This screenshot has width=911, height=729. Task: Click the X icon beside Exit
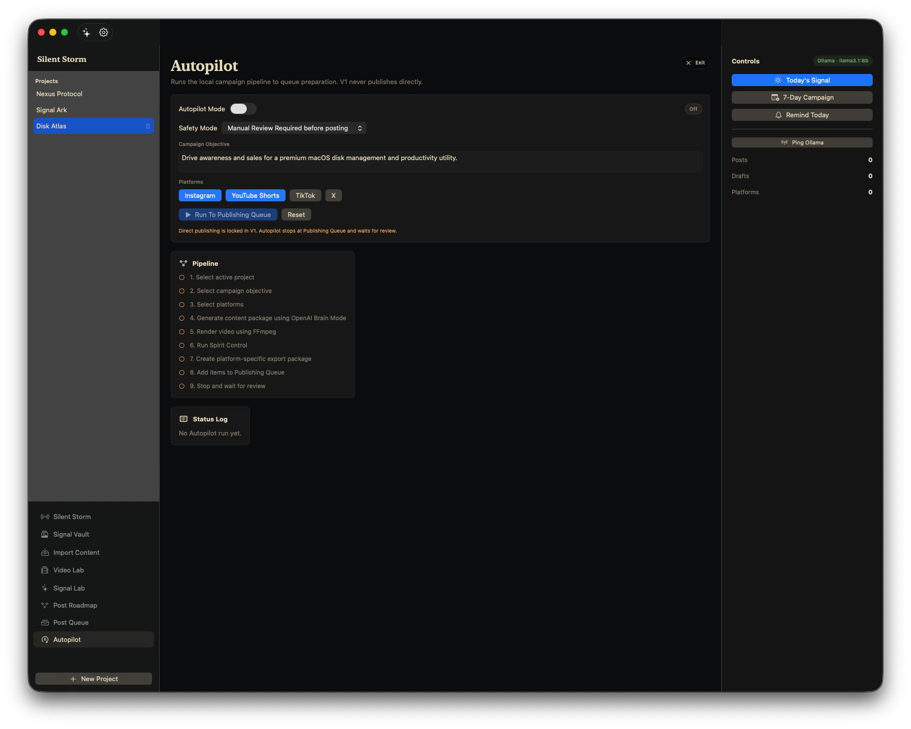coord(688,63)
